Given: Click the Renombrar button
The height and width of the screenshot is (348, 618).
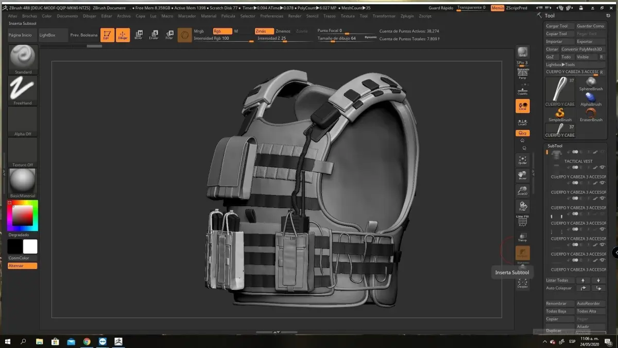Looking at the screenshot, I should [559, 304].
